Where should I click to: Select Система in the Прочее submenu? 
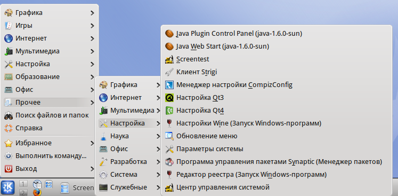coord(129,175)
